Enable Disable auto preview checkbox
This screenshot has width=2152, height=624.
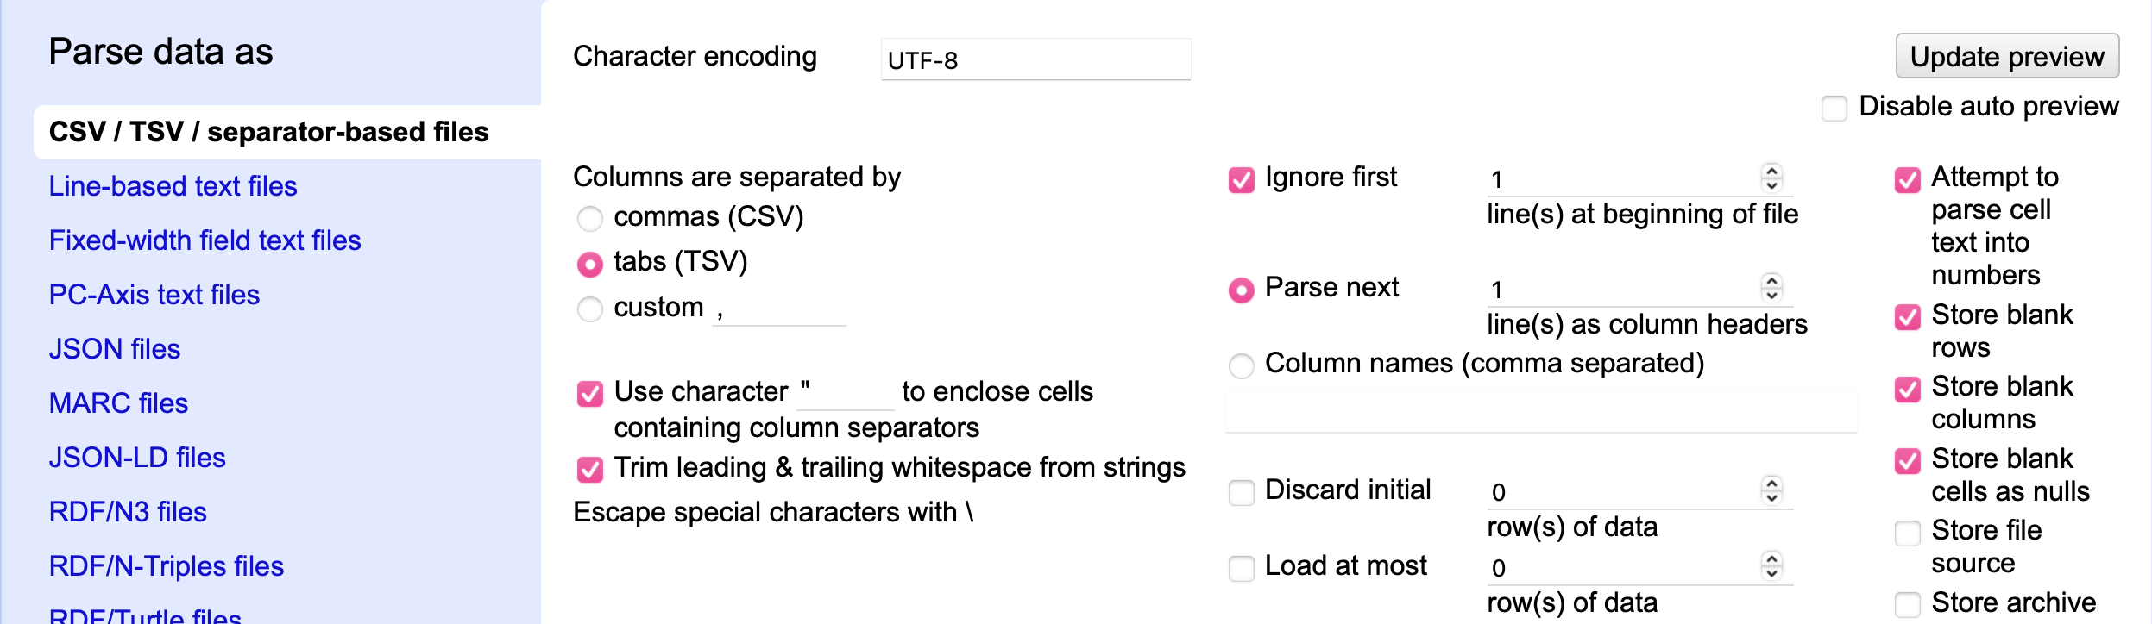click(1834, 109)
